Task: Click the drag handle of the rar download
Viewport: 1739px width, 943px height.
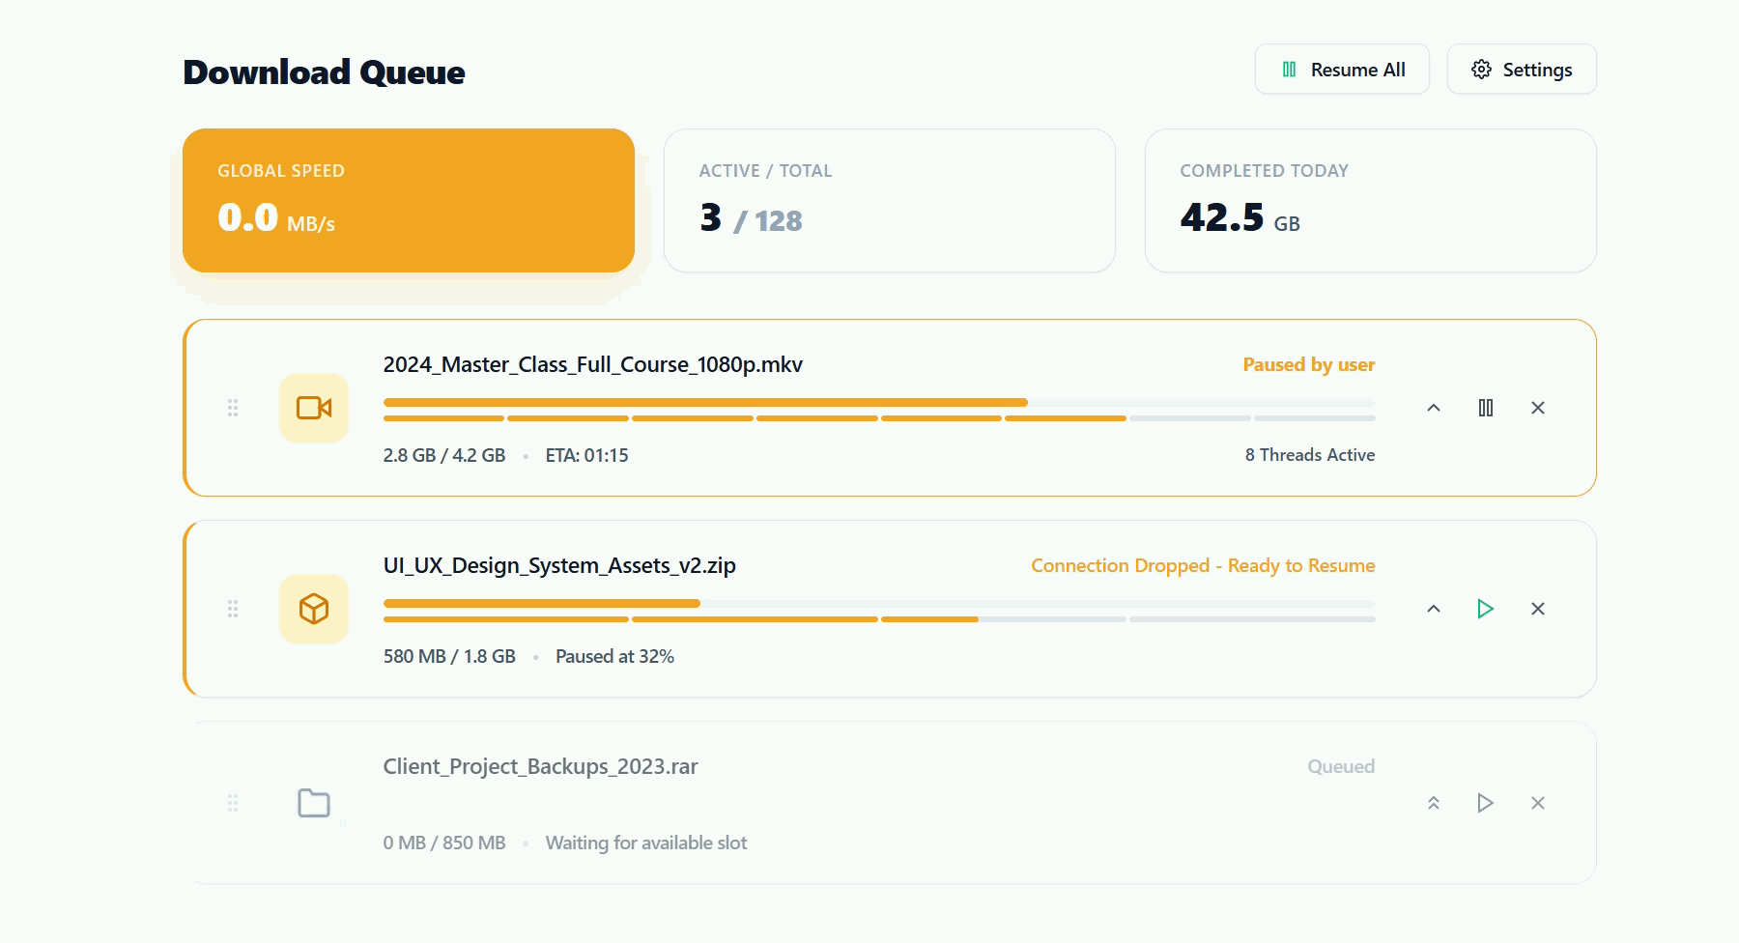Action: click(x=233, y=803)
